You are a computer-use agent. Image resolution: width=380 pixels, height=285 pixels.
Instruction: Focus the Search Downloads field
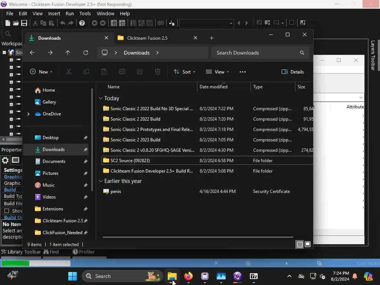(x=260, y=53)
